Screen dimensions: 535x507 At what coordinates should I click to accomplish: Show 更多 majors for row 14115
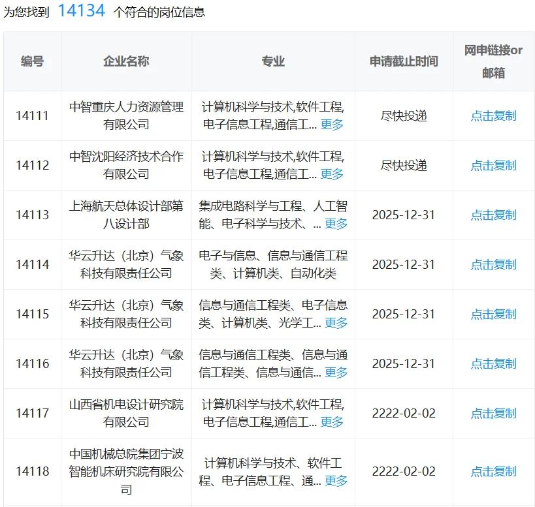coord(336,323)
